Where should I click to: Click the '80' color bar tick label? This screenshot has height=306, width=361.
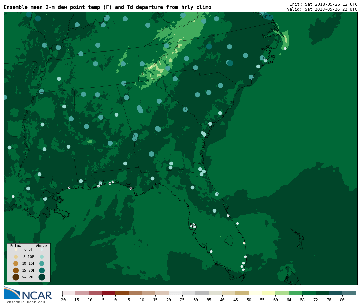[x=342, y=300]
